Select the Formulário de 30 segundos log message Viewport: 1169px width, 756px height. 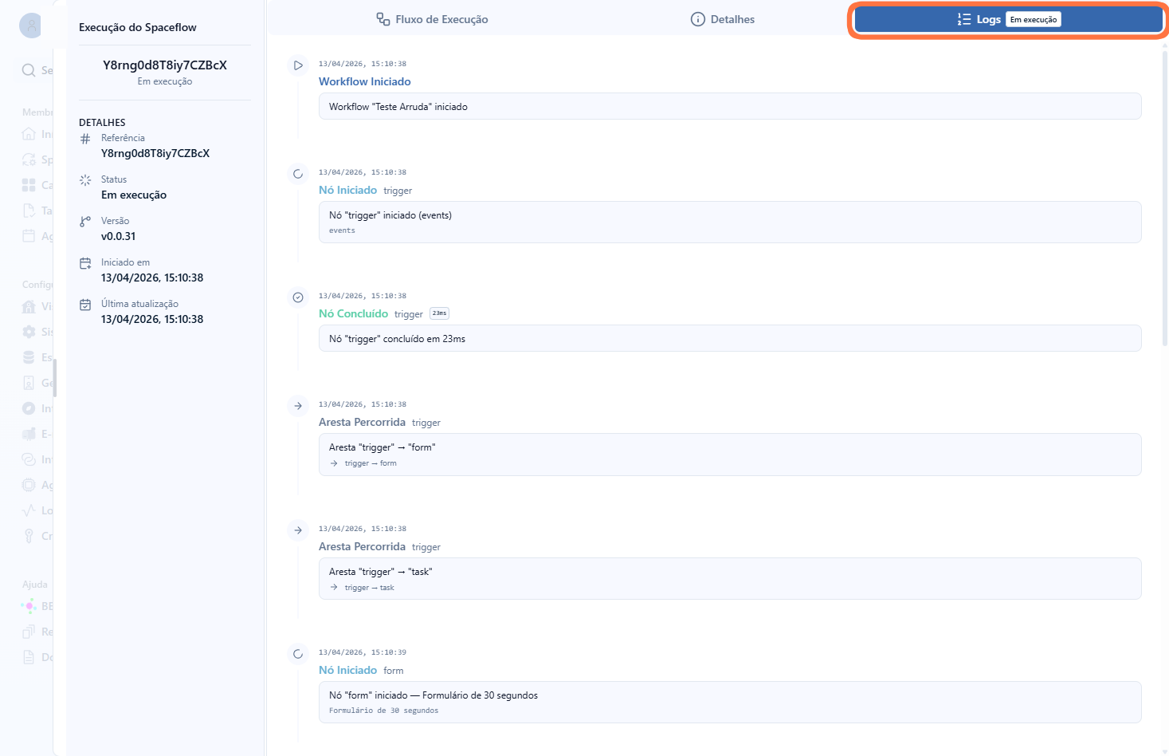730,703
